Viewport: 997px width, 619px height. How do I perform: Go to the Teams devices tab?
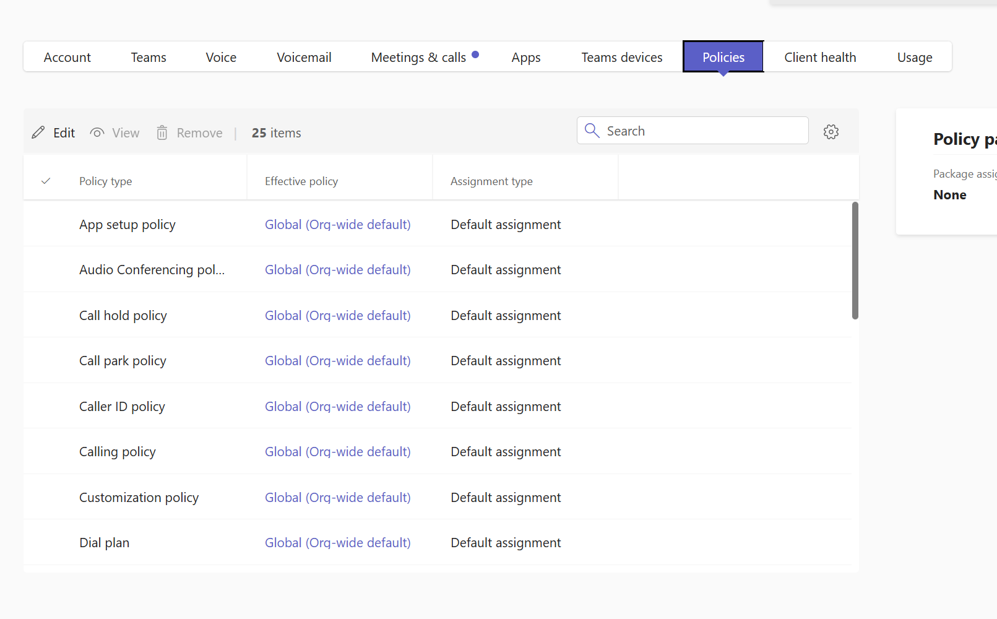[x=621, y=58]
